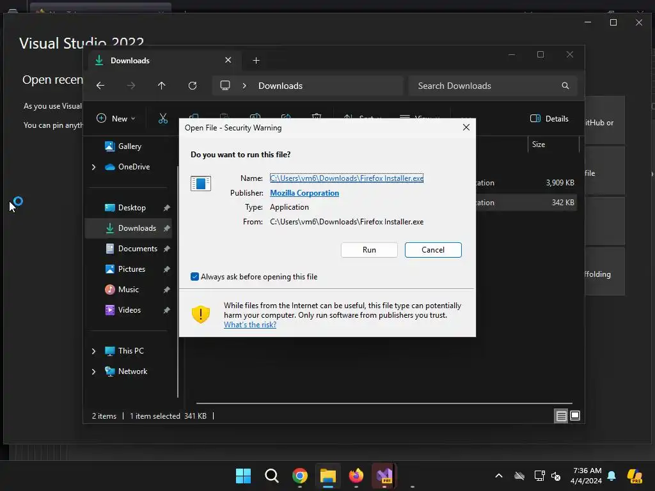Open Pictures in the navigation pane
The image size is (655, 491).
click(131, 269)
